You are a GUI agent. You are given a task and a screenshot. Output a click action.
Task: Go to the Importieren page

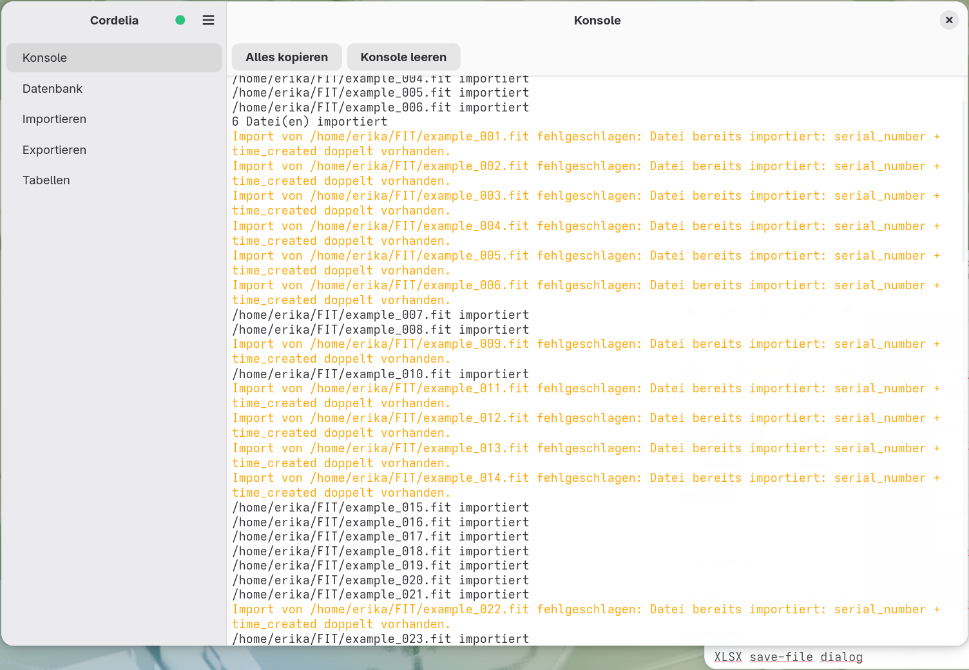114,119
